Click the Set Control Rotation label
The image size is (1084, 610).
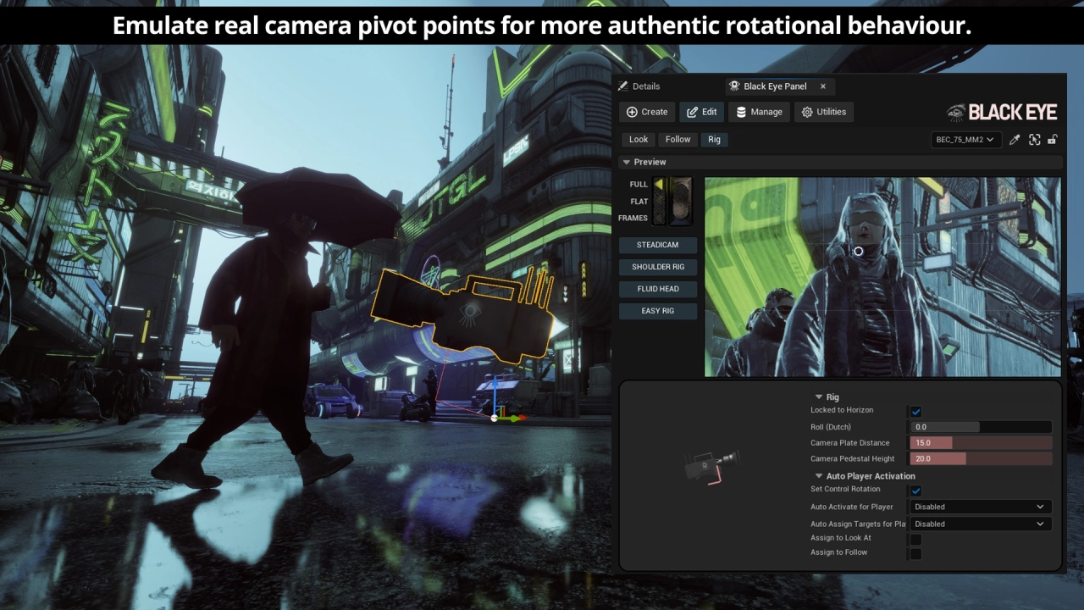[845, 489]
